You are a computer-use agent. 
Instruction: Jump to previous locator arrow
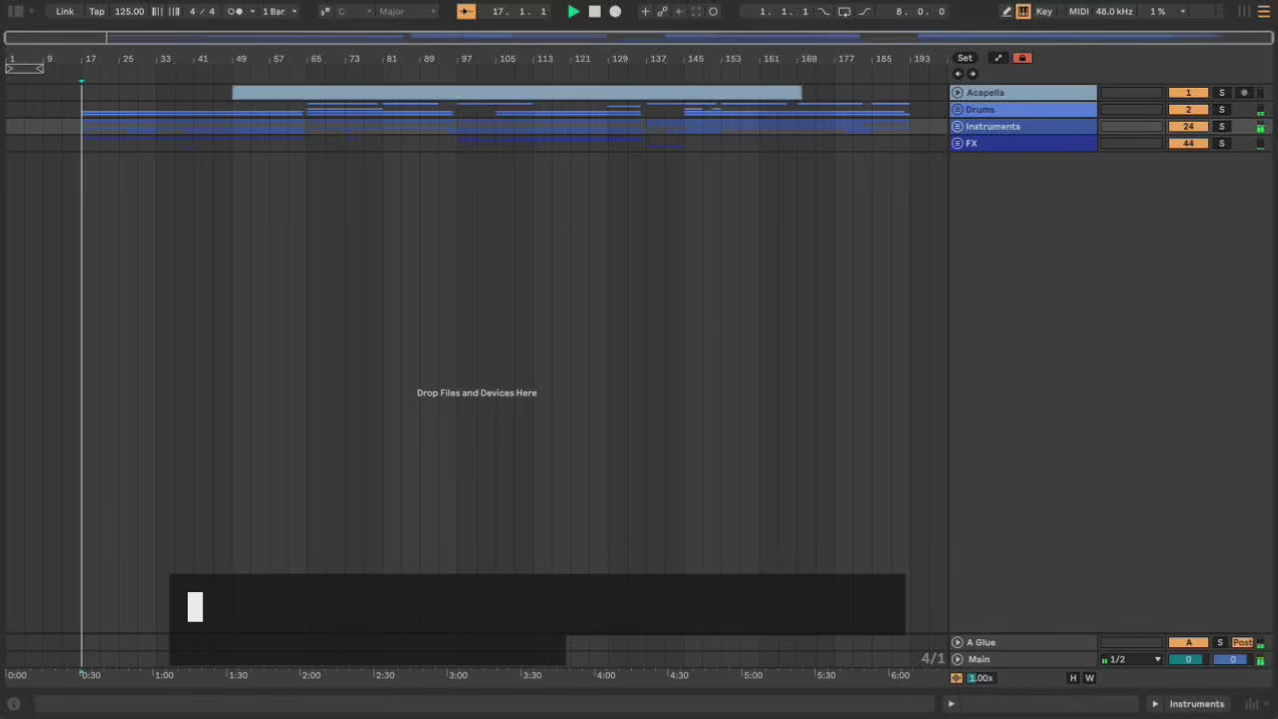coord(958,74)
